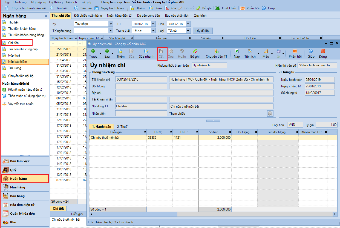Click Giúp in the Ủy nhiệm chi toolbar
The height and width of the screenshot is (228, 340).
311,53
